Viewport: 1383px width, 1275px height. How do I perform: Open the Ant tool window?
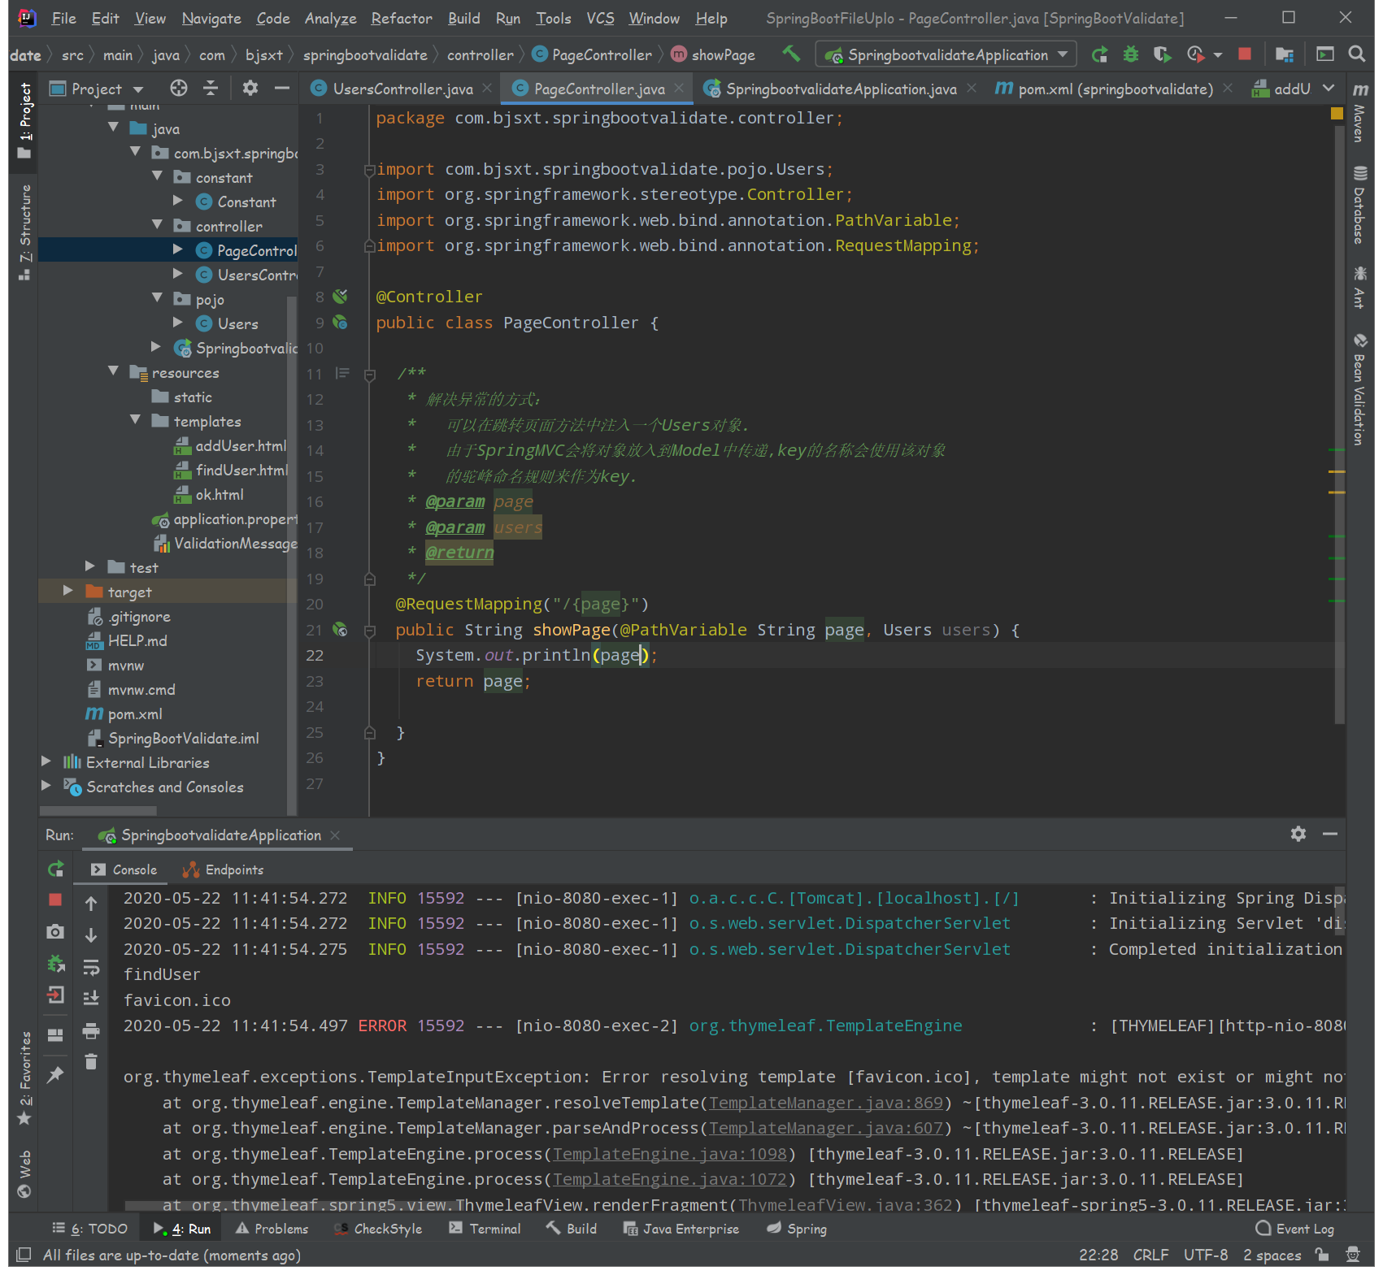1359,287
